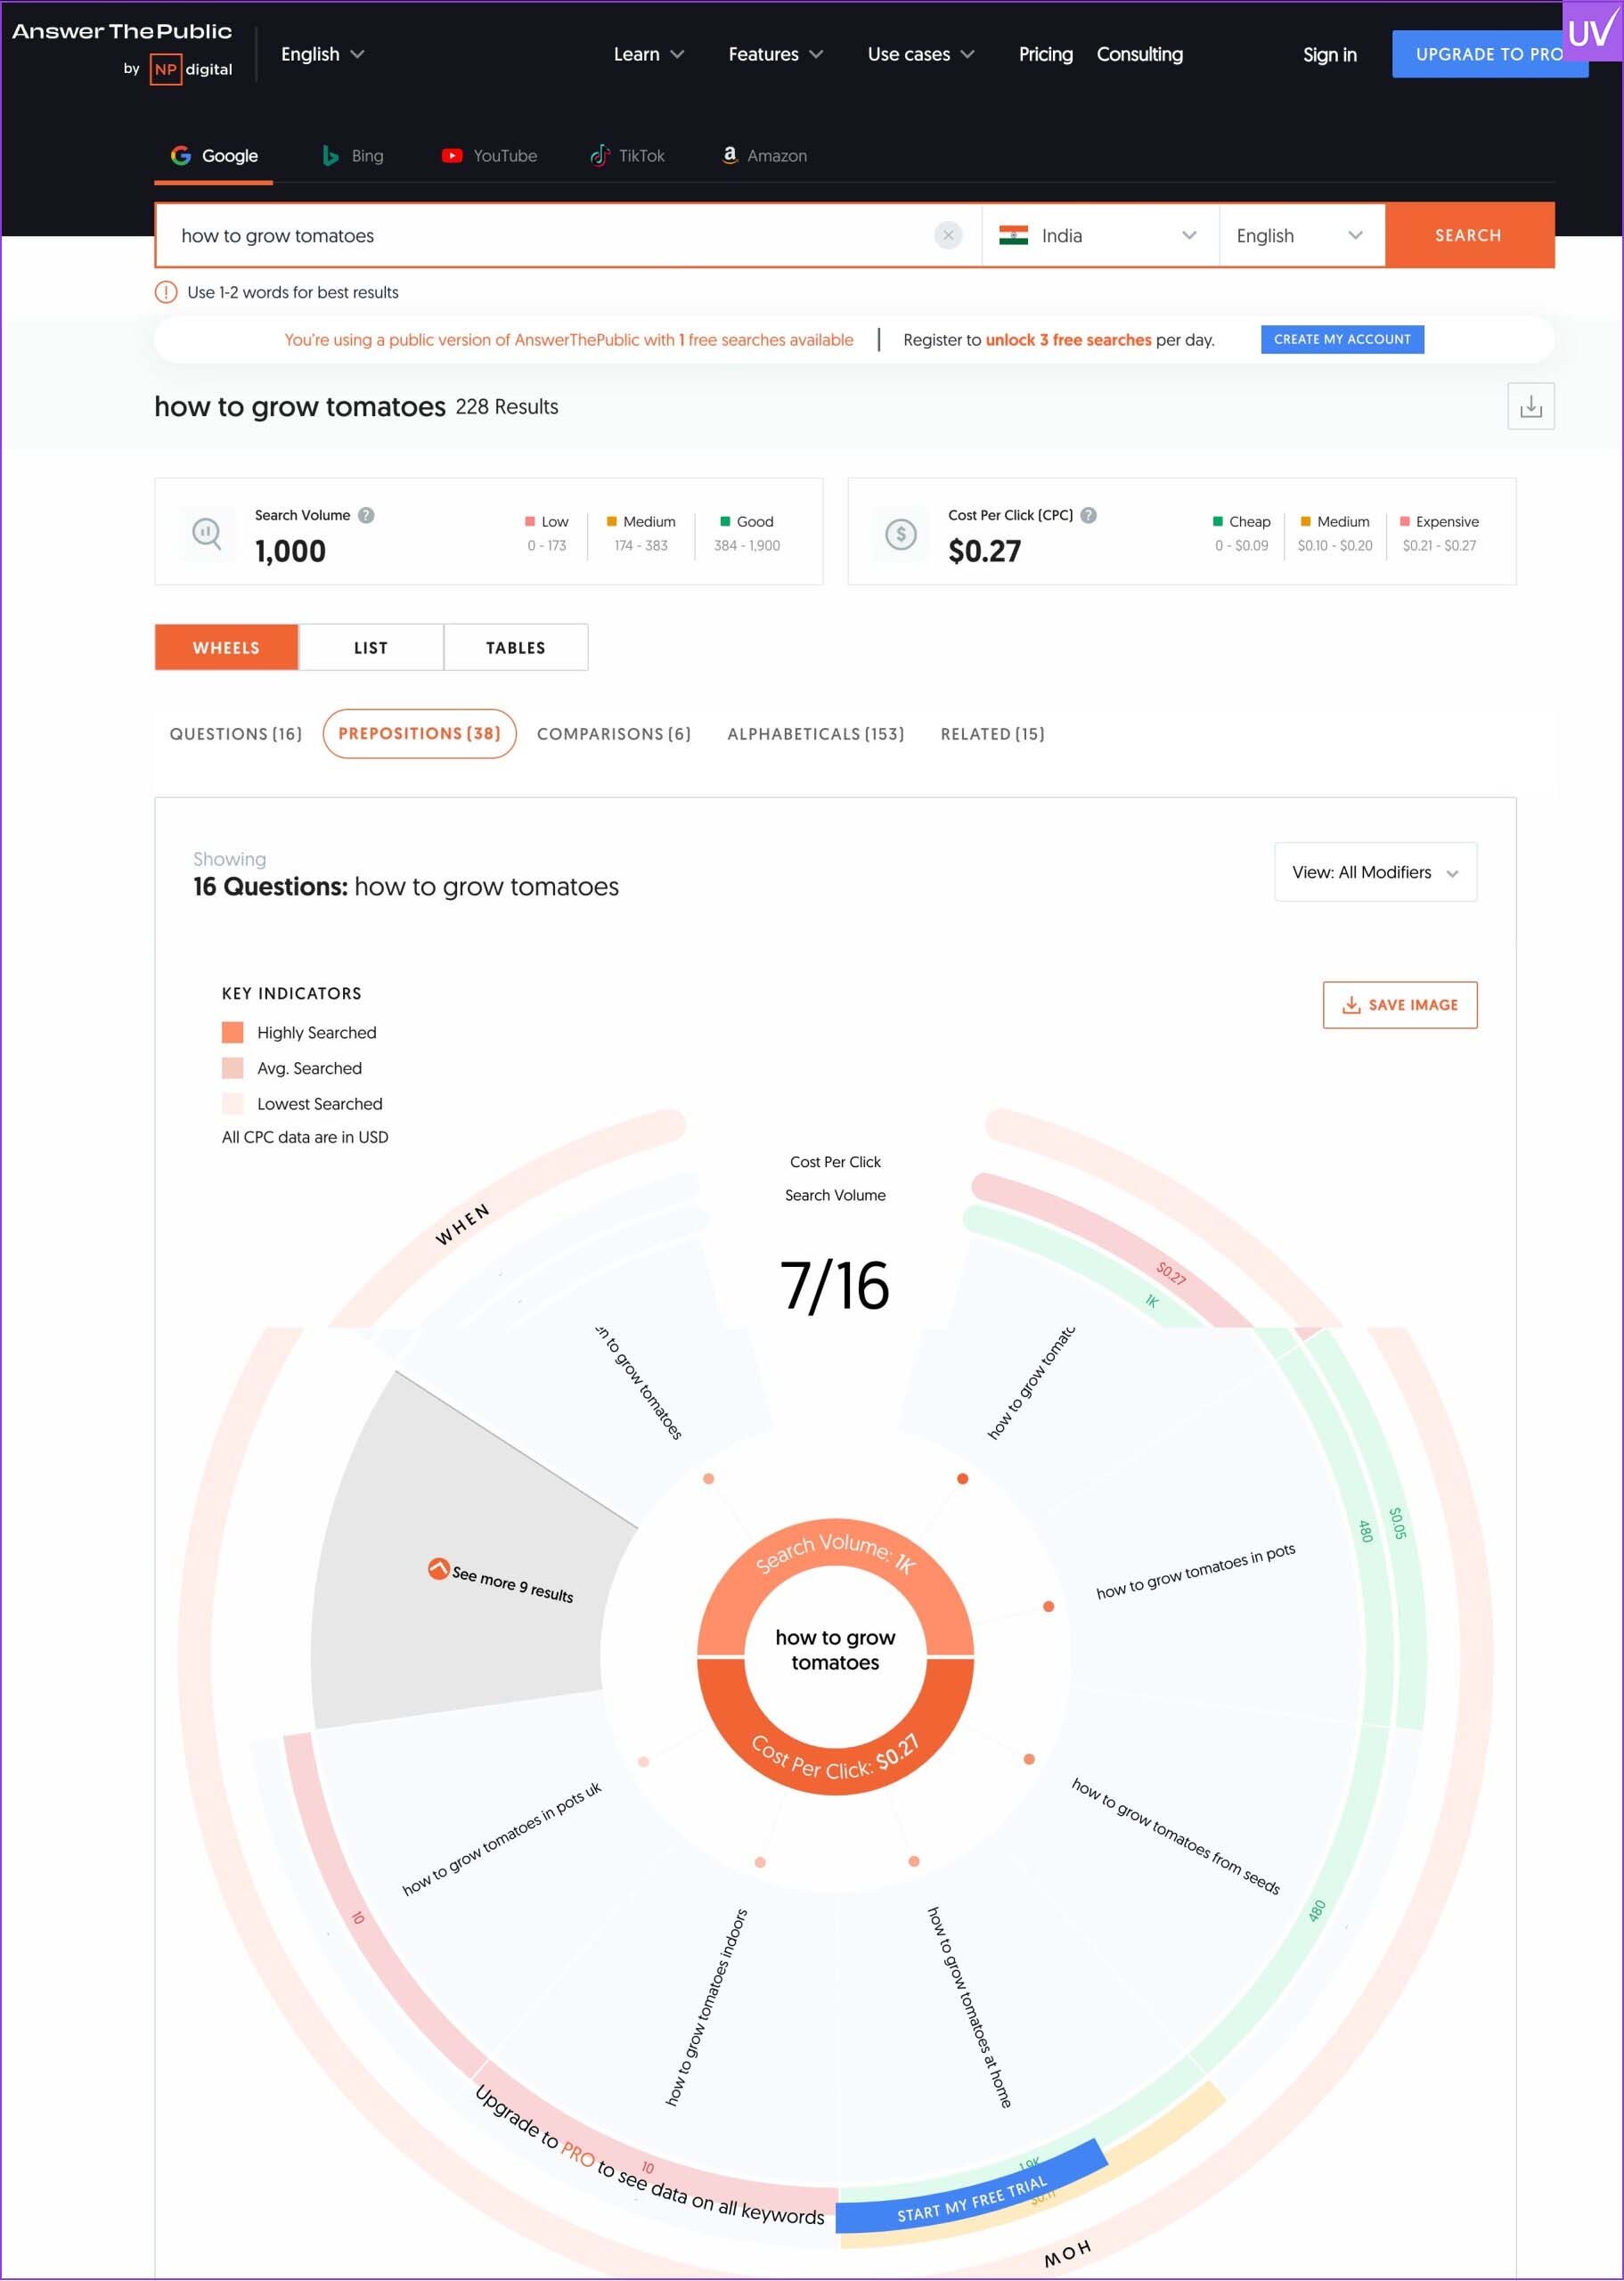Show the Related (15) category
Screen dimensions: 1624x2281
[x=992, y=733]
